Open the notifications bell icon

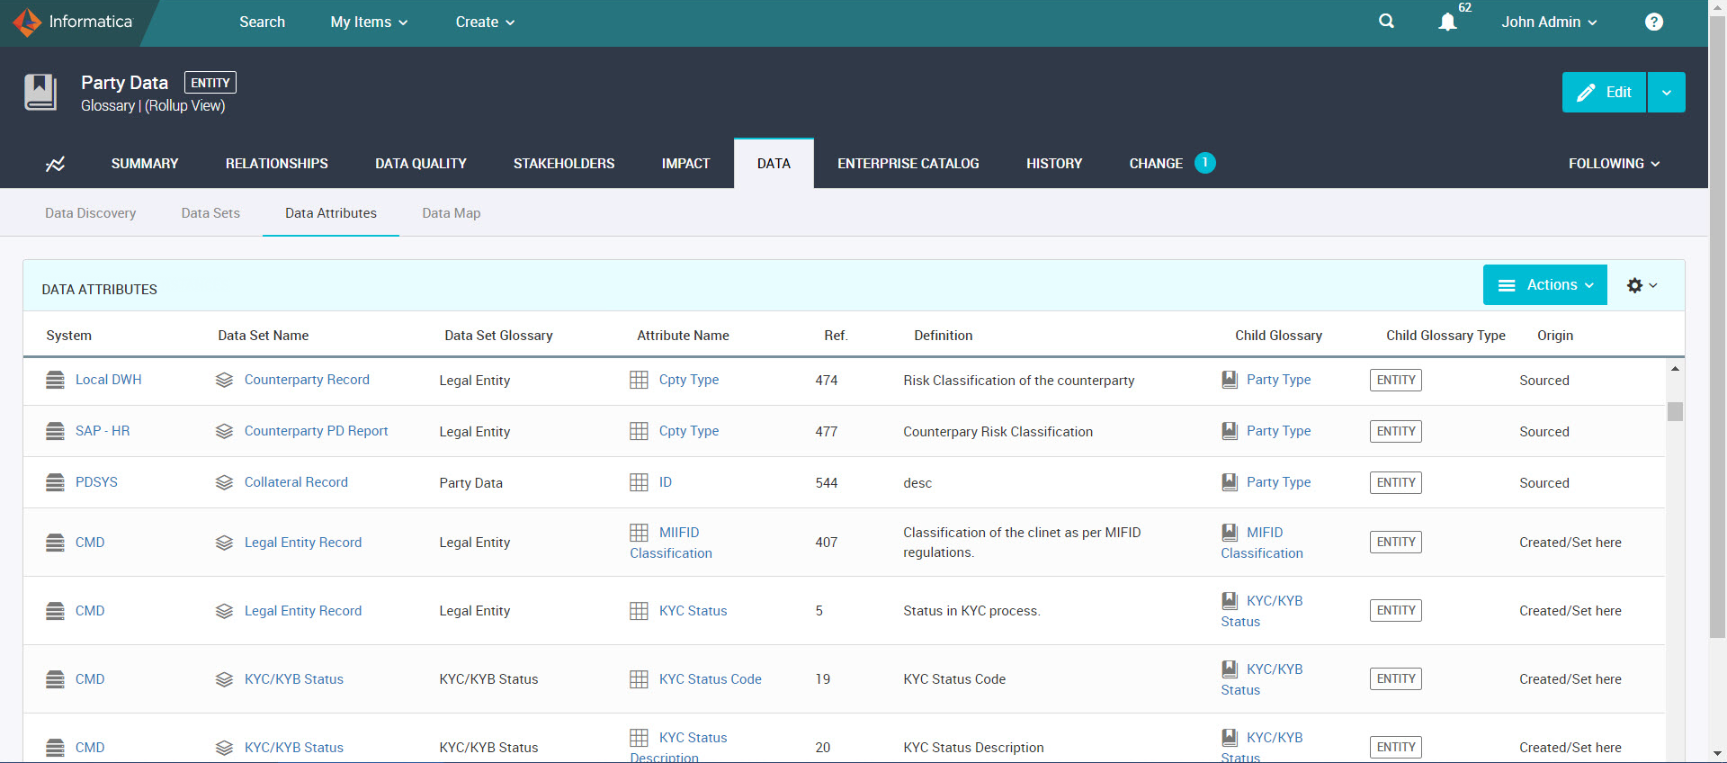1446,22
